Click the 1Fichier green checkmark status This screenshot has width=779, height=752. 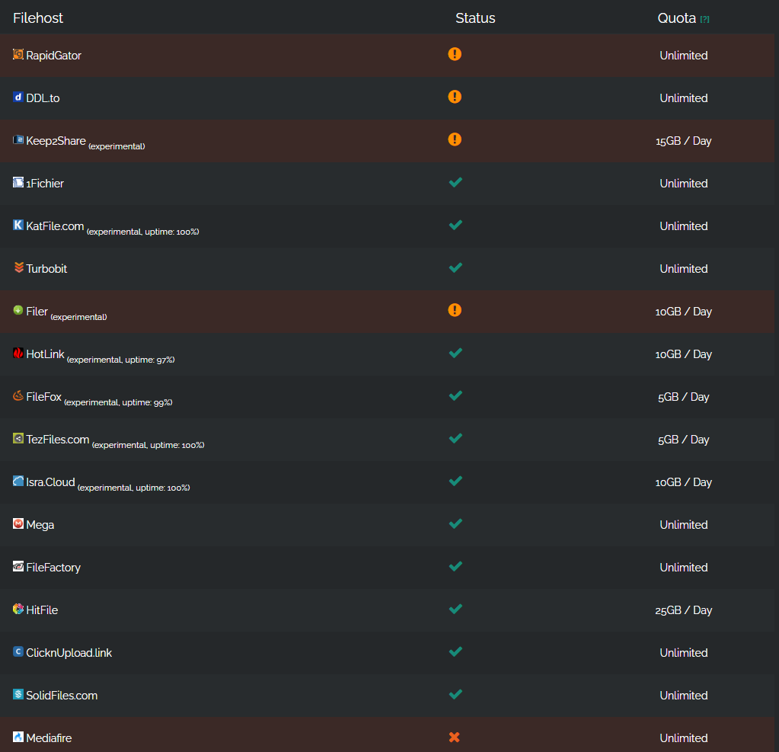455,182
